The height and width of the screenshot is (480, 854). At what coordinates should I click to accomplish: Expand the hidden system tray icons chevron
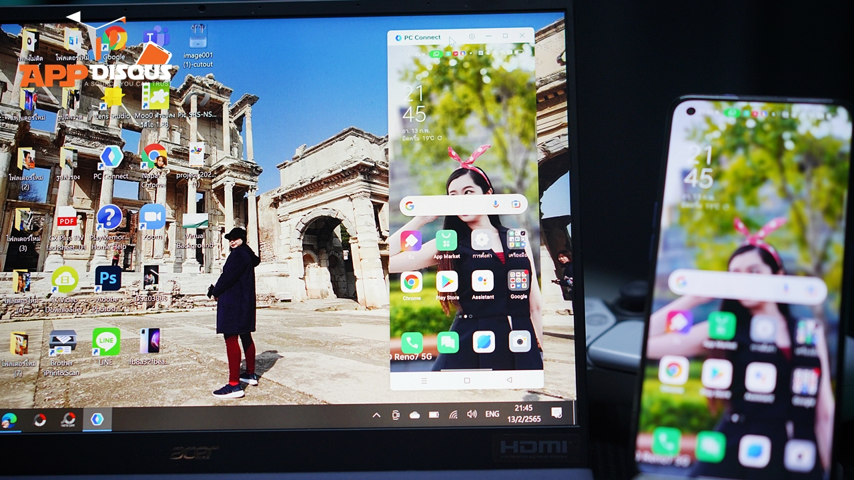pyautogui.click(x=376, y=415)
